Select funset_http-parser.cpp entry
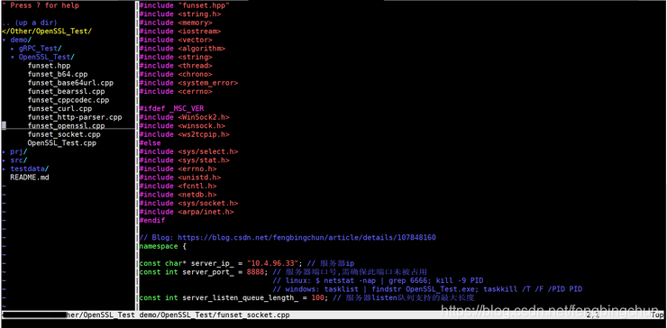Screen dimensions: 667x328 click(75, 117)
